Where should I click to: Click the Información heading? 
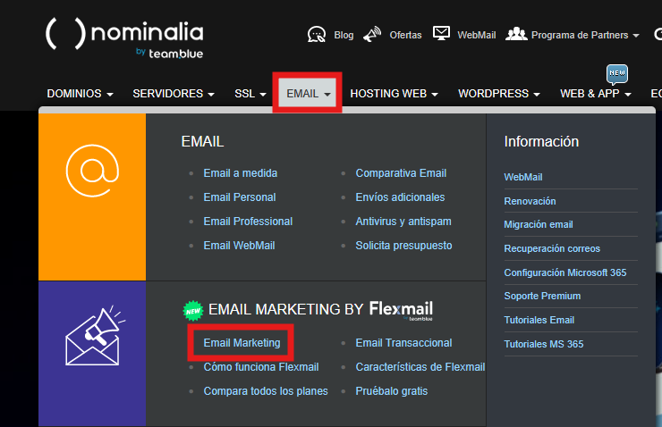click(x=541, y=142)
